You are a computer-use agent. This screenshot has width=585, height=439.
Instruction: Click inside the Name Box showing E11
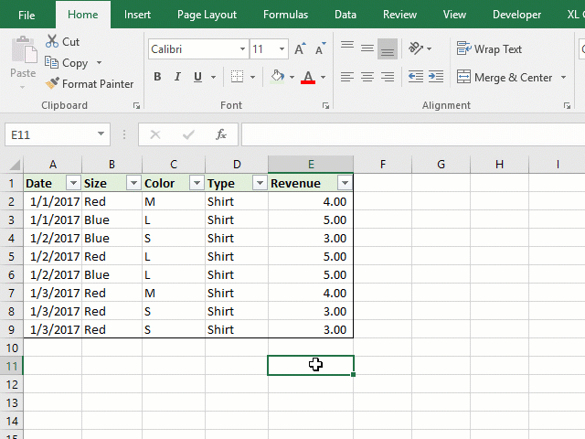pyautogui.click(x=55, y=134)
